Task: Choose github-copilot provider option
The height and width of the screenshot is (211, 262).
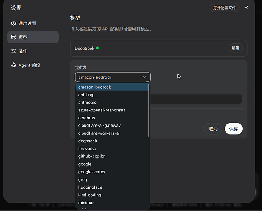Action: point(112,156)
